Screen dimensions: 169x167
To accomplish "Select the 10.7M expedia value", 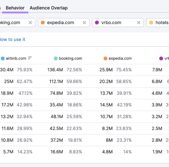I will 106,116.
